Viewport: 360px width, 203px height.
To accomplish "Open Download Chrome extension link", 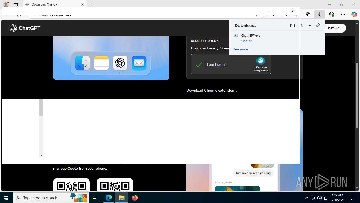I will (x=212, y=90).
